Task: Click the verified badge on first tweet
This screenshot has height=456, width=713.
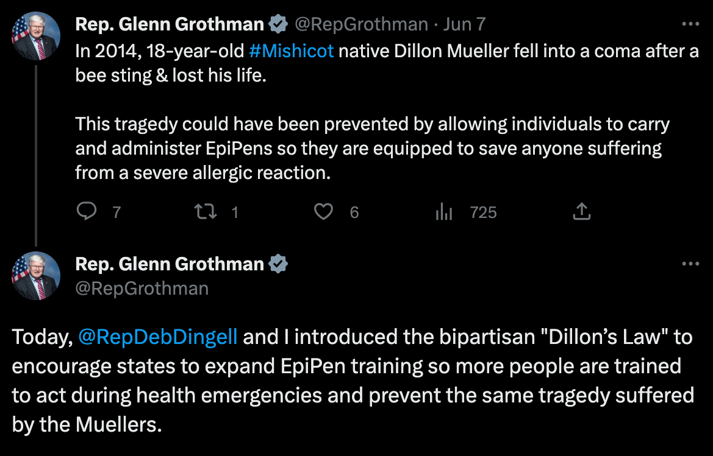Action: 278,24
